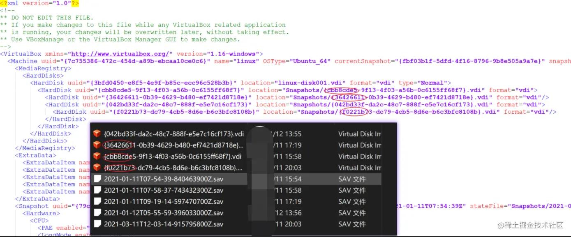Click the file icon for 2021-01-11T07-54-39 .sav
571x237 pixels.
tap(97, 179)
